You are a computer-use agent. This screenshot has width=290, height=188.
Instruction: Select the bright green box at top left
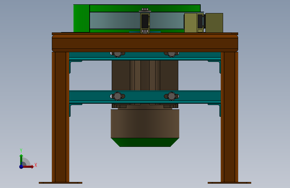click(x=81, y=18)
